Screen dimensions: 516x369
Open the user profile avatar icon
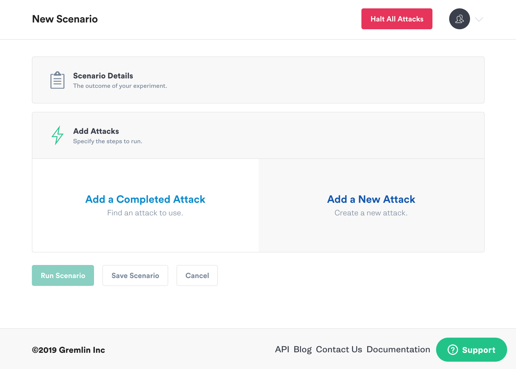tap(459, 19)
